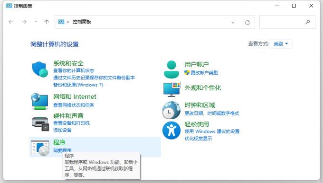Image resolution: width=323 pixels, height=183 pixels.
Task: Click the 控制面板 breadcrumb in address bar
Action: click(x=82, y=22)
